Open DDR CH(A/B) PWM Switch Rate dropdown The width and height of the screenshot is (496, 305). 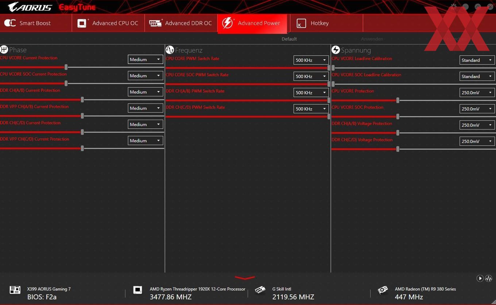311,93
